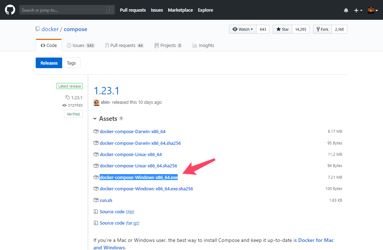This screenshot has width=383, height=250.
Task: Open the user avatar menu
Action: (373, 10)
